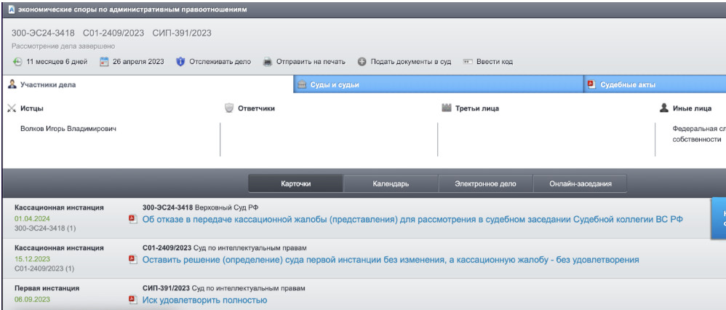The image size is (726, 310).
Task: Click the blue A logo icon in header
Action: (x=12, y=9)
